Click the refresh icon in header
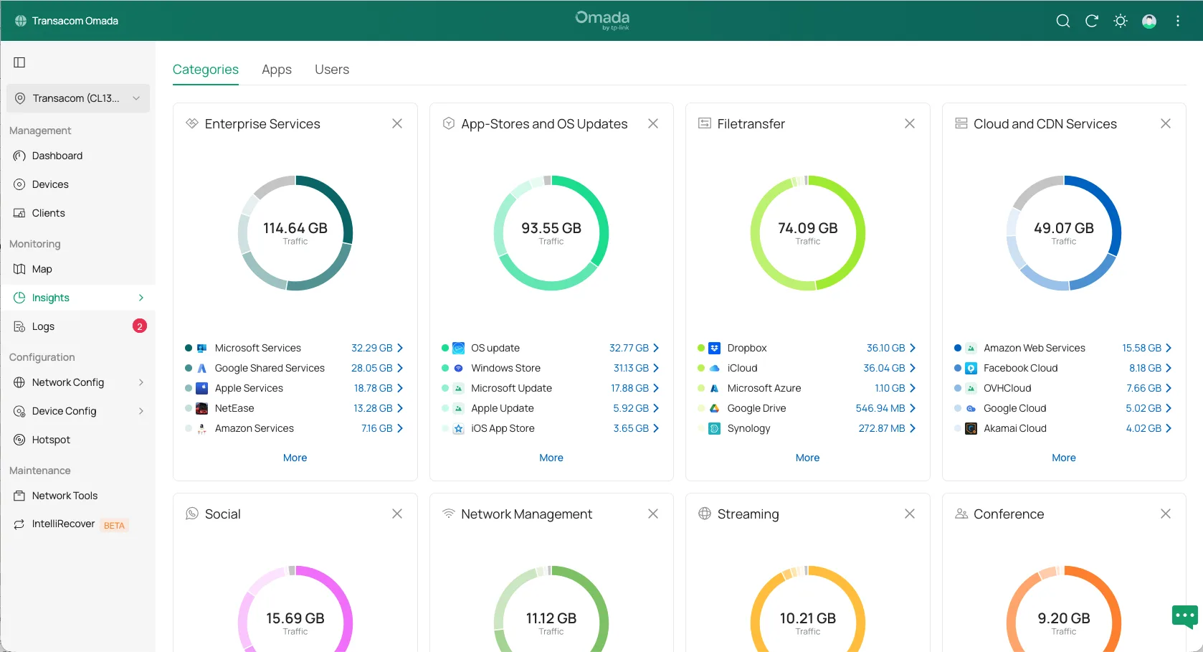This screenshot has width=1203, height=652. [x=1092, y=21]
